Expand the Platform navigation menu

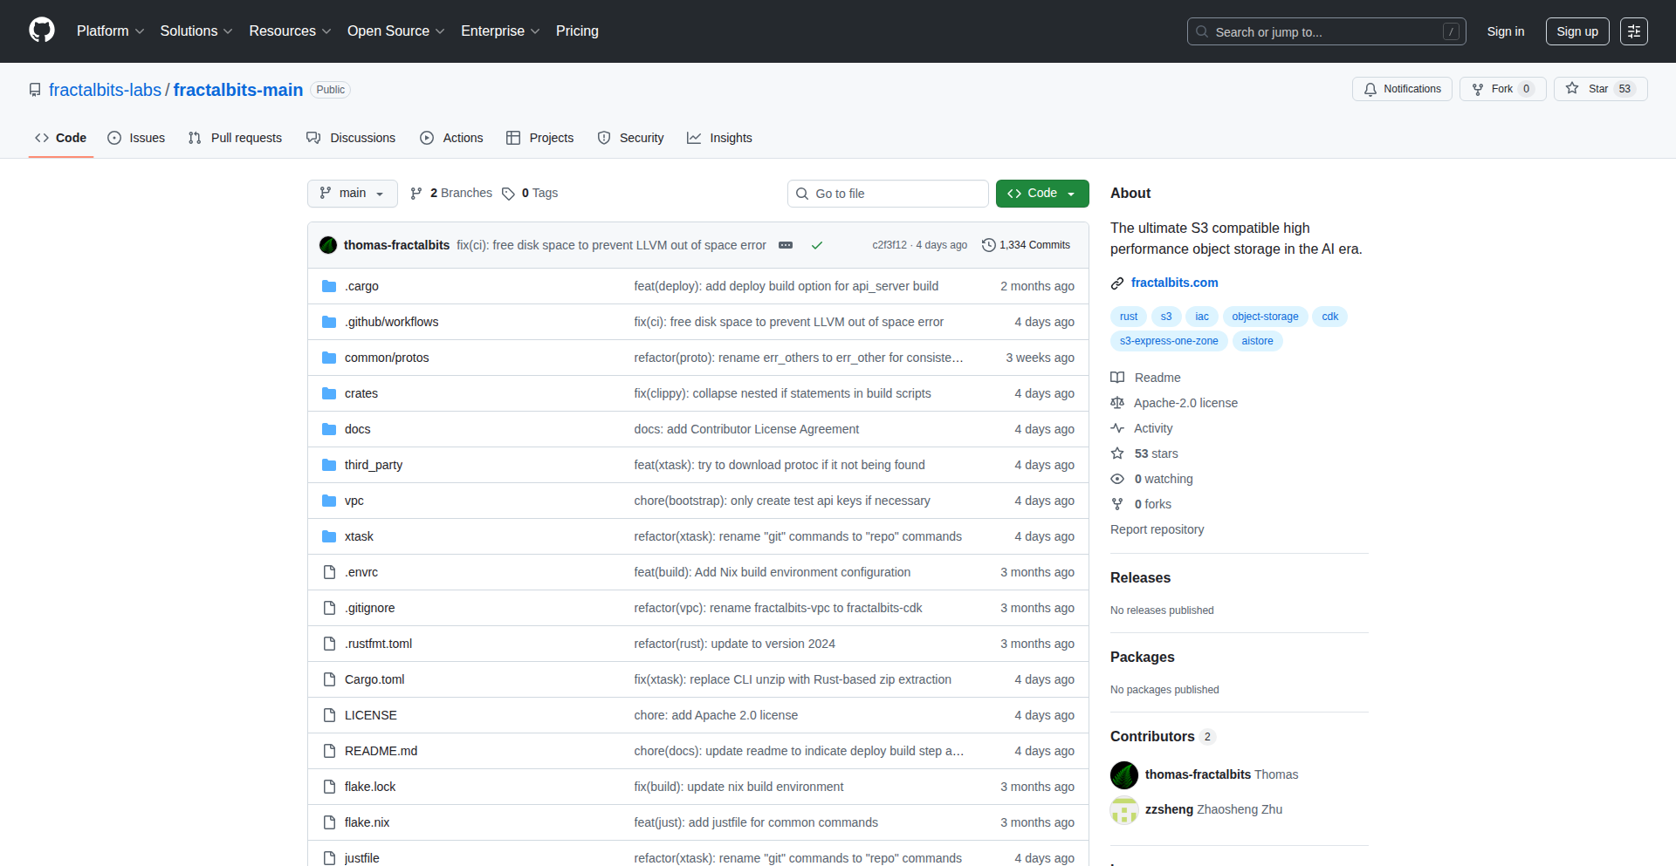110,31
